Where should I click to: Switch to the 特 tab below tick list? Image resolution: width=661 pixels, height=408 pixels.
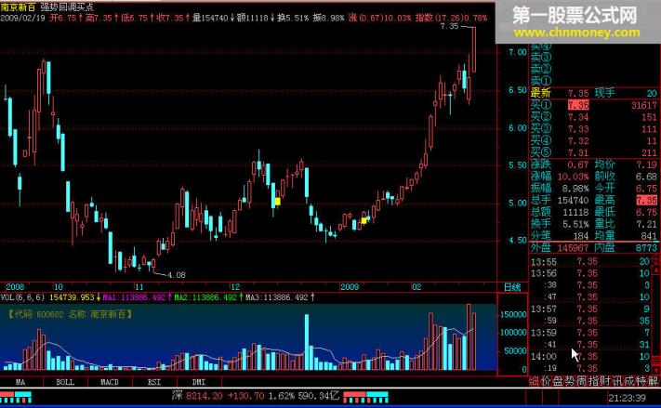tap(641, 381)
